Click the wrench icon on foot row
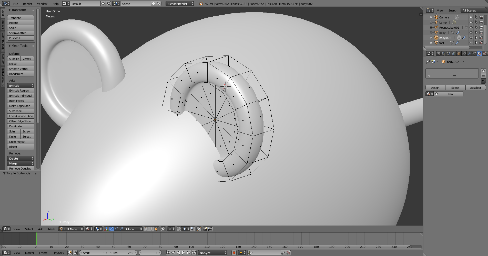 [x=457, y=43]
